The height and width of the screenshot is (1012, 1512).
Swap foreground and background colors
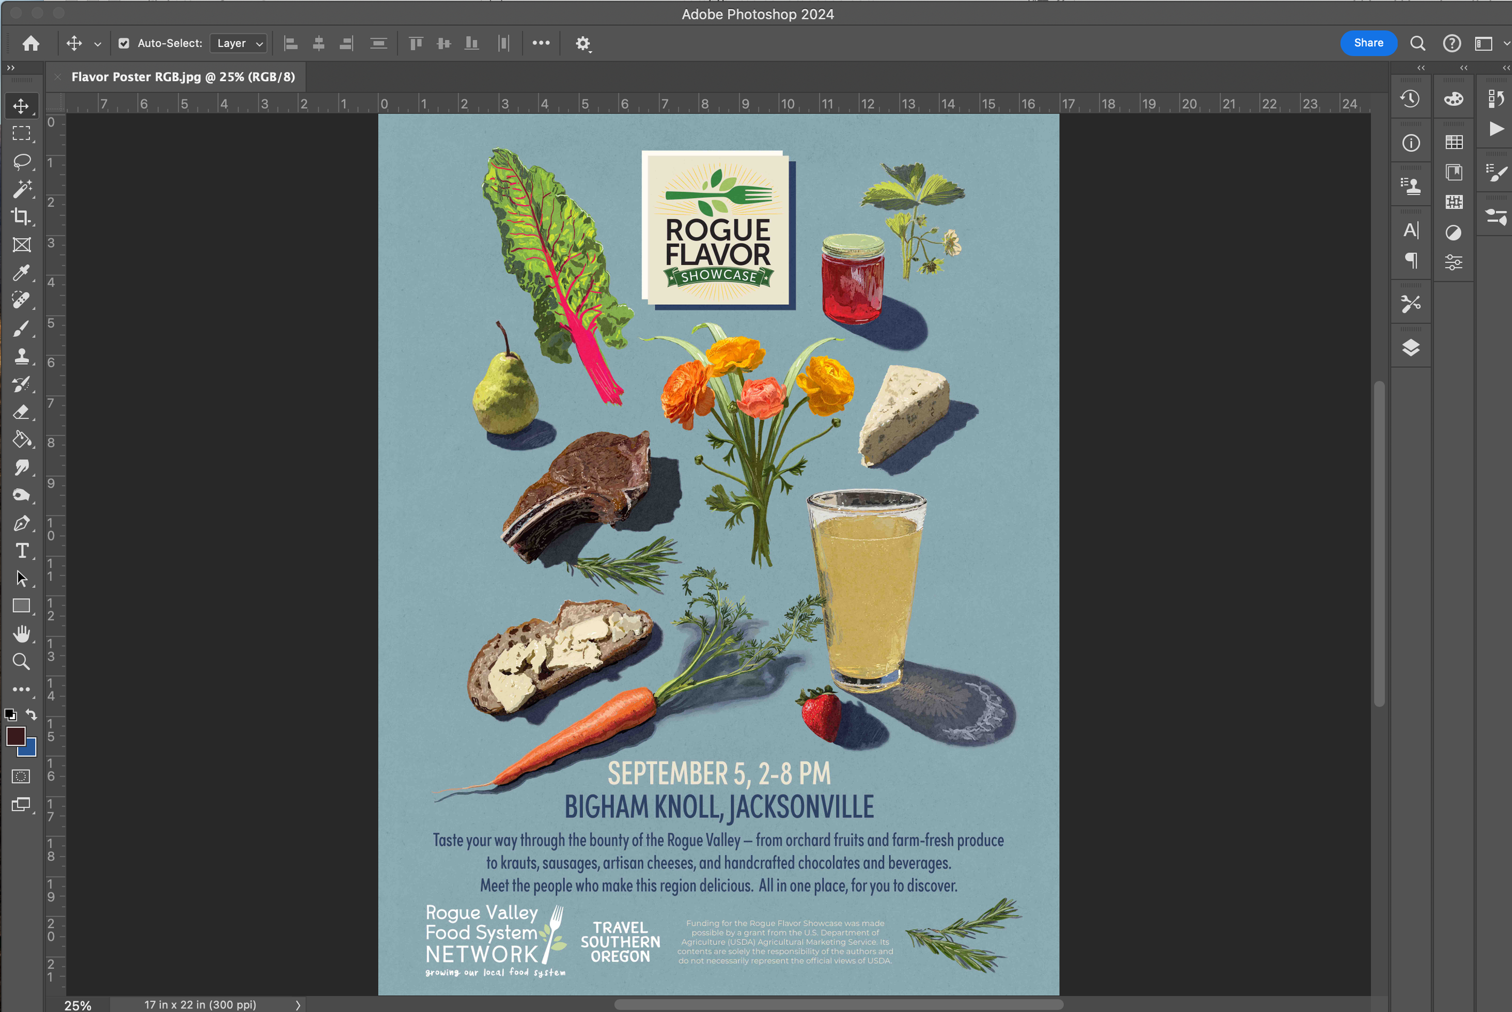pyautogui.click(x=31, y=714)
